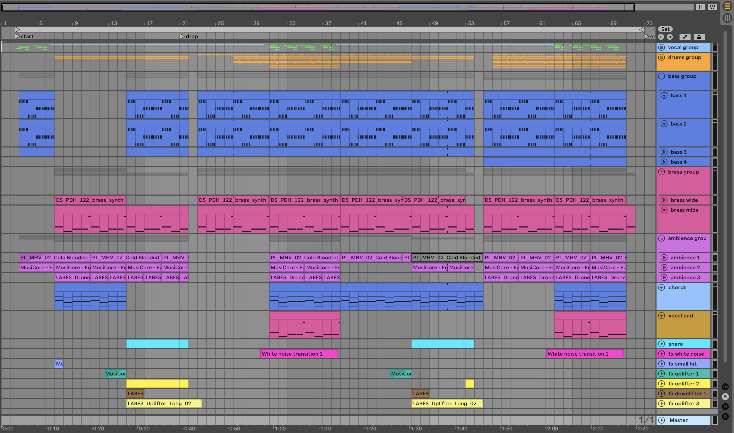Click the Optimize Arrangement Width W button

click(x=712, y=7)
